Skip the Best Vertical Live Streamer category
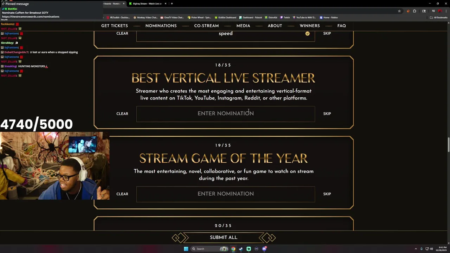Viewport: 450px width, 253px height. coord(327,113)
